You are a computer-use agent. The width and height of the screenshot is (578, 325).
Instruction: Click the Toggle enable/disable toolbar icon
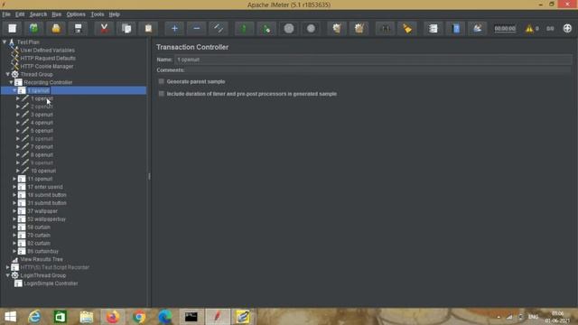tap(219, 28)
